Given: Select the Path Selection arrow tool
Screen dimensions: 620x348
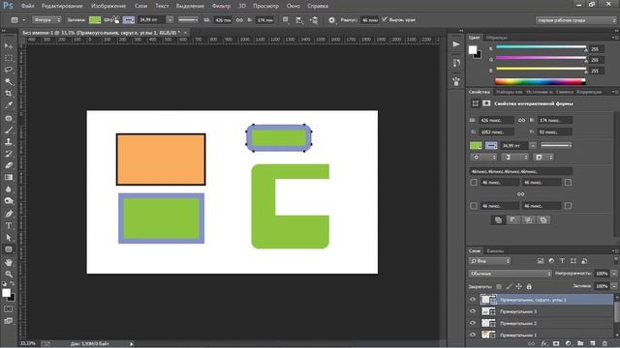Looking at the screenshot, I should [9, 238].
